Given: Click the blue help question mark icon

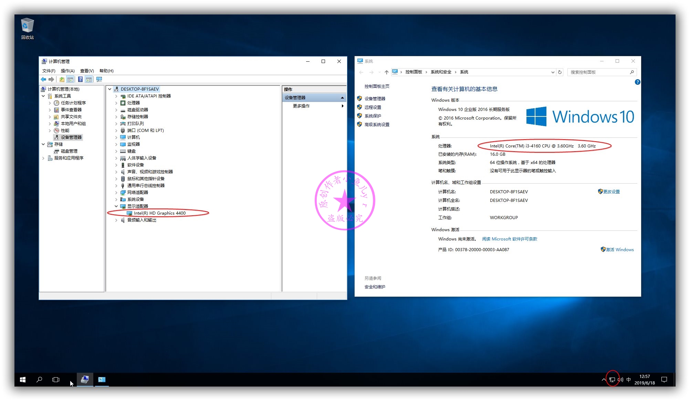Looking at the screenshot, I should pos(80,80).
